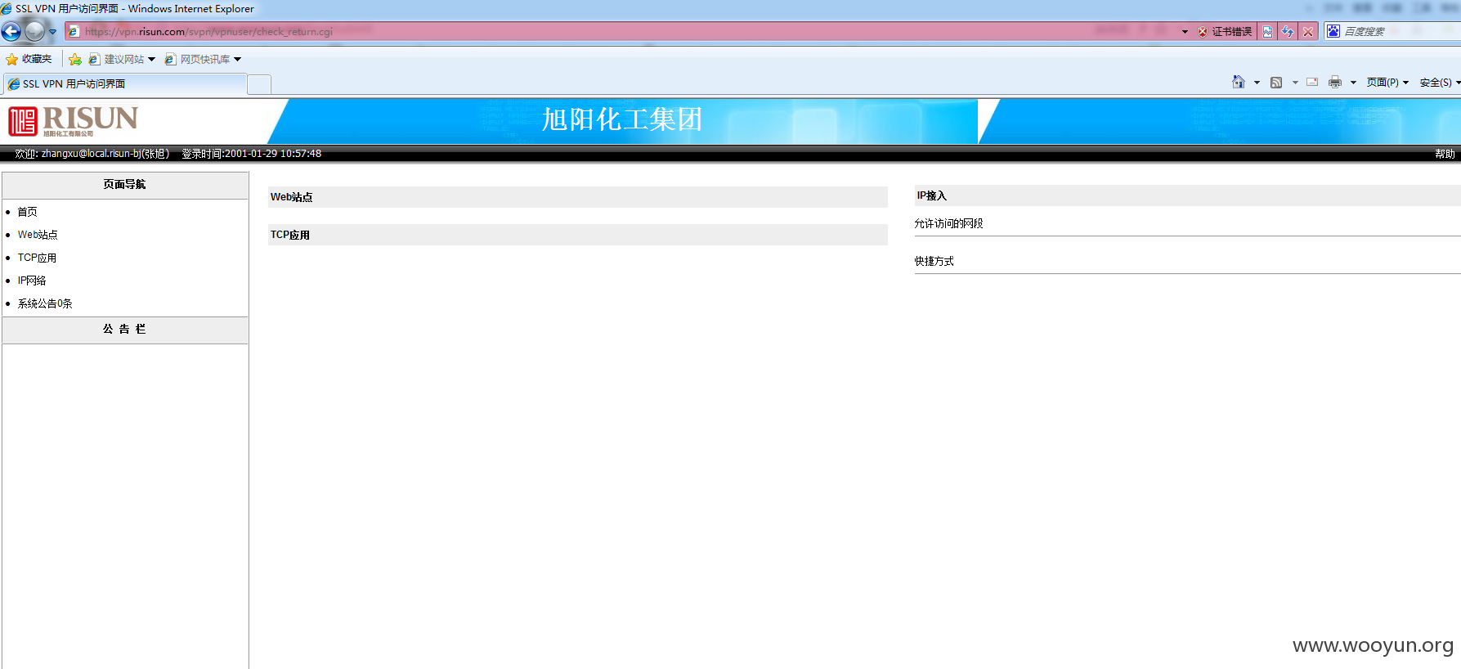Click the login time 2001-01-29 text

[252, 154]
